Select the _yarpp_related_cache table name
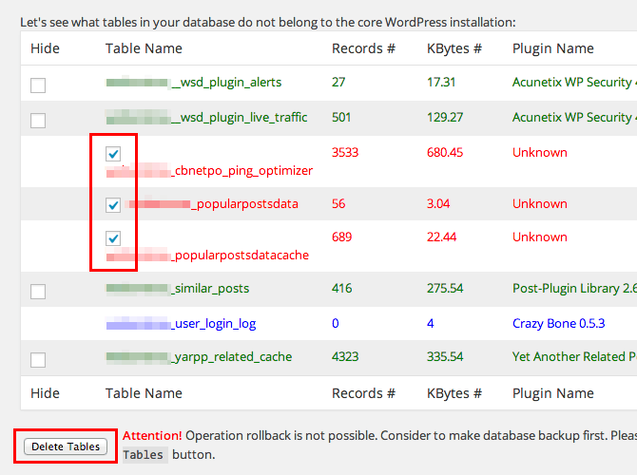The height and width of the screenshot is (475, 637). point(232,357)
